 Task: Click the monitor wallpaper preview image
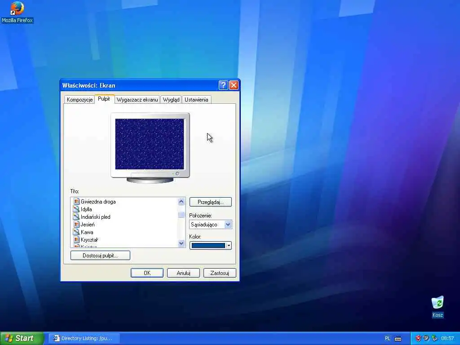tap(150, 144)
